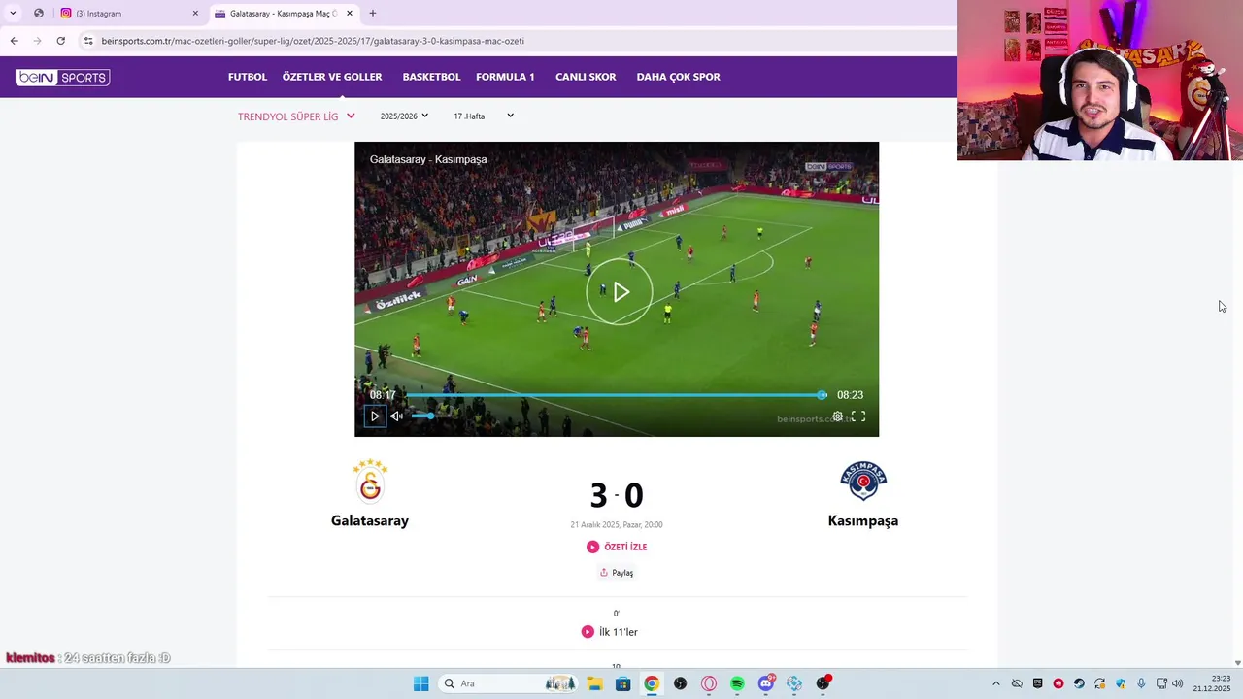The image size is (1243, 699).
Task: Enter fullscreen on the video player
Action: (858, 416)
